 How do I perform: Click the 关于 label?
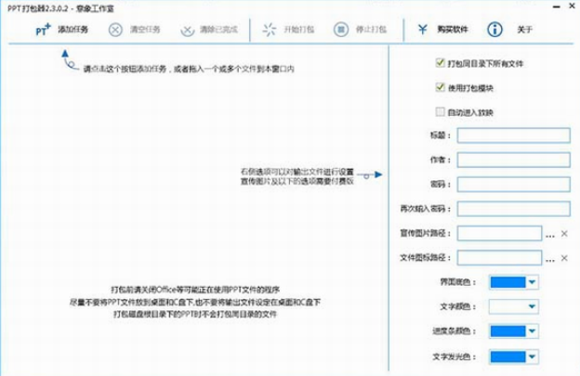coord(524,30)
